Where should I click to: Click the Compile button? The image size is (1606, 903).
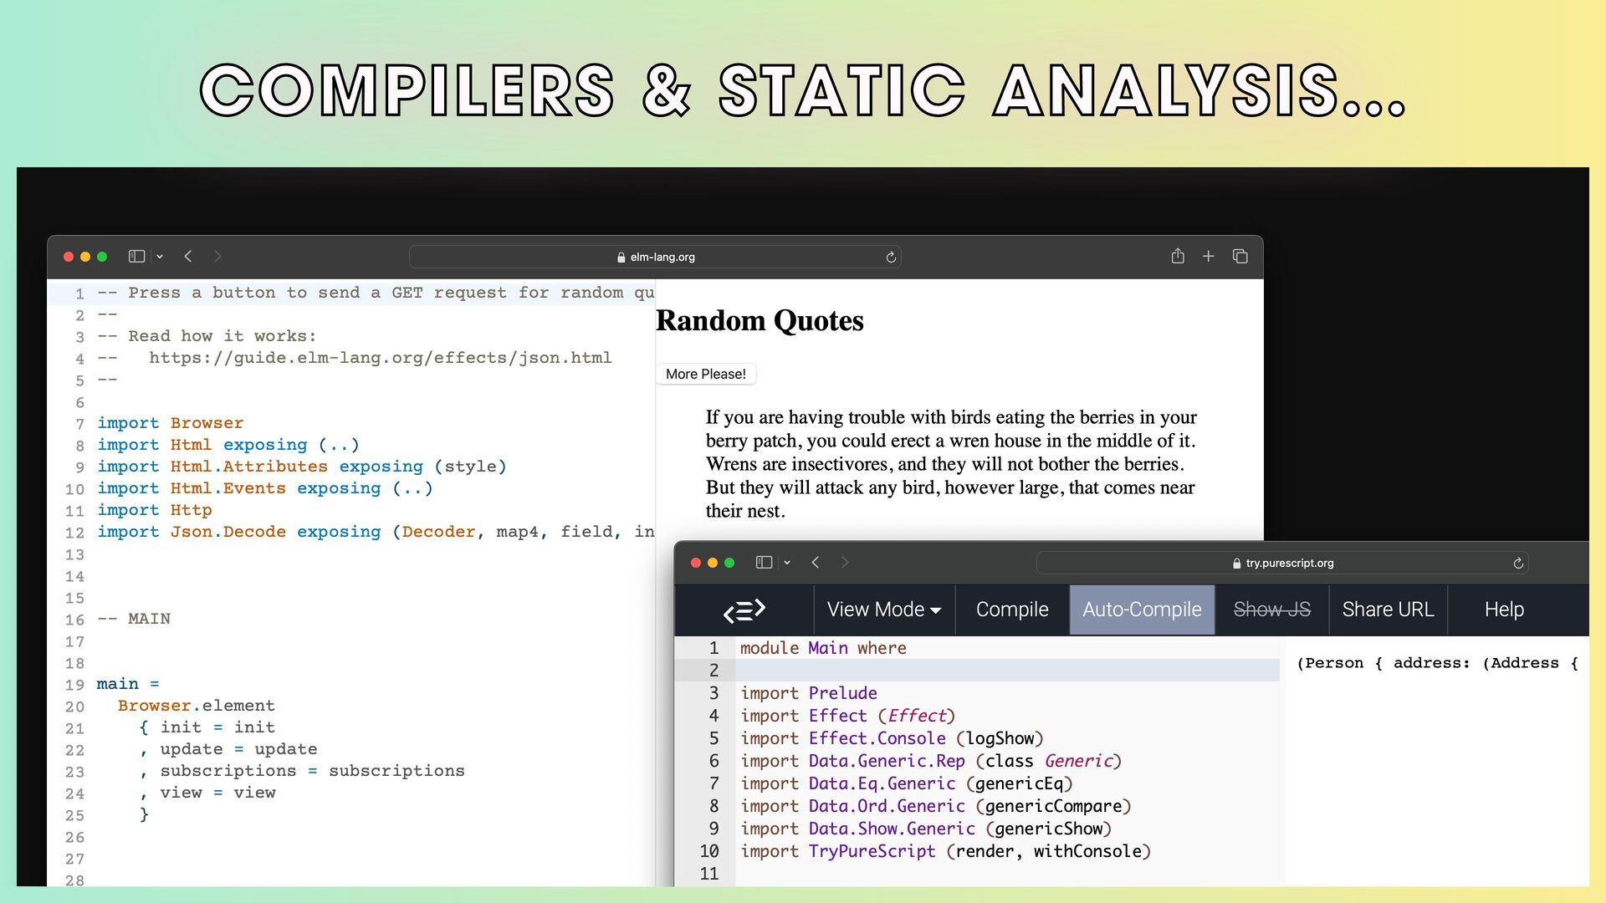point(1011,610)
